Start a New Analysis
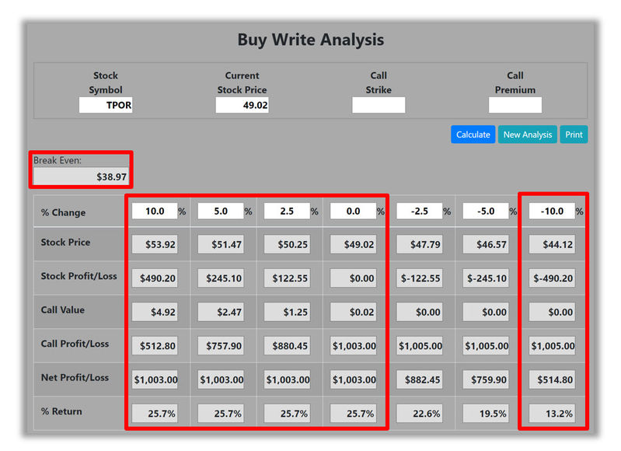Viewport: 621px width, 451px height. point(527,135)
